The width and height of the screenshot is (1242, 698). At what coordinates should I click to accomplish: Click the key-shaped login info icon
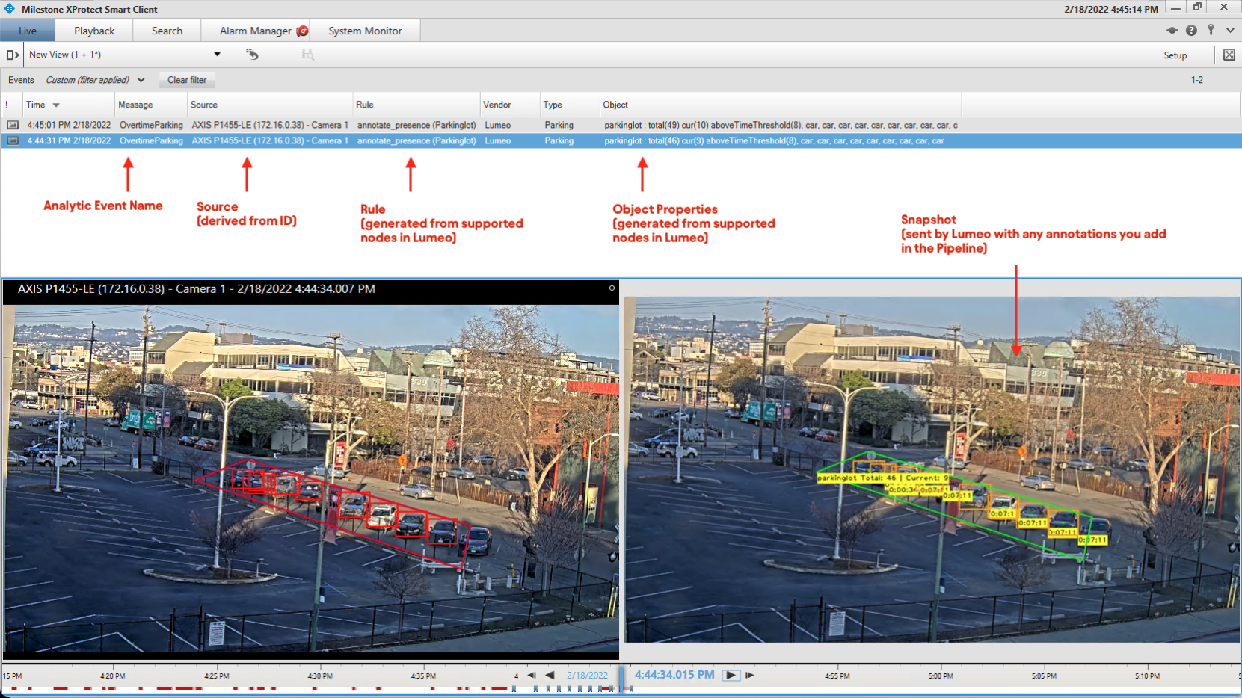pyautogui.click(x=1211, y=31)
